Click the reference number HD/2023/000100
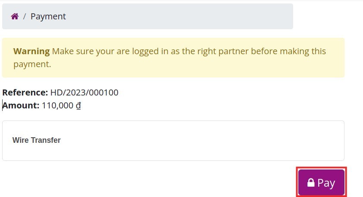 click(x=84, y=92)
